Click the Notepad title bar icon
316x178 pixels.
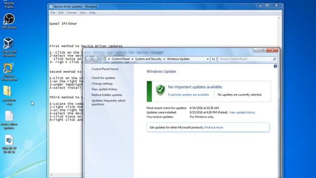click(x=51, y=6)
